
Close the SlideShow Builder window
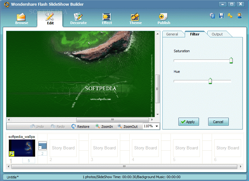click(241, 4)
